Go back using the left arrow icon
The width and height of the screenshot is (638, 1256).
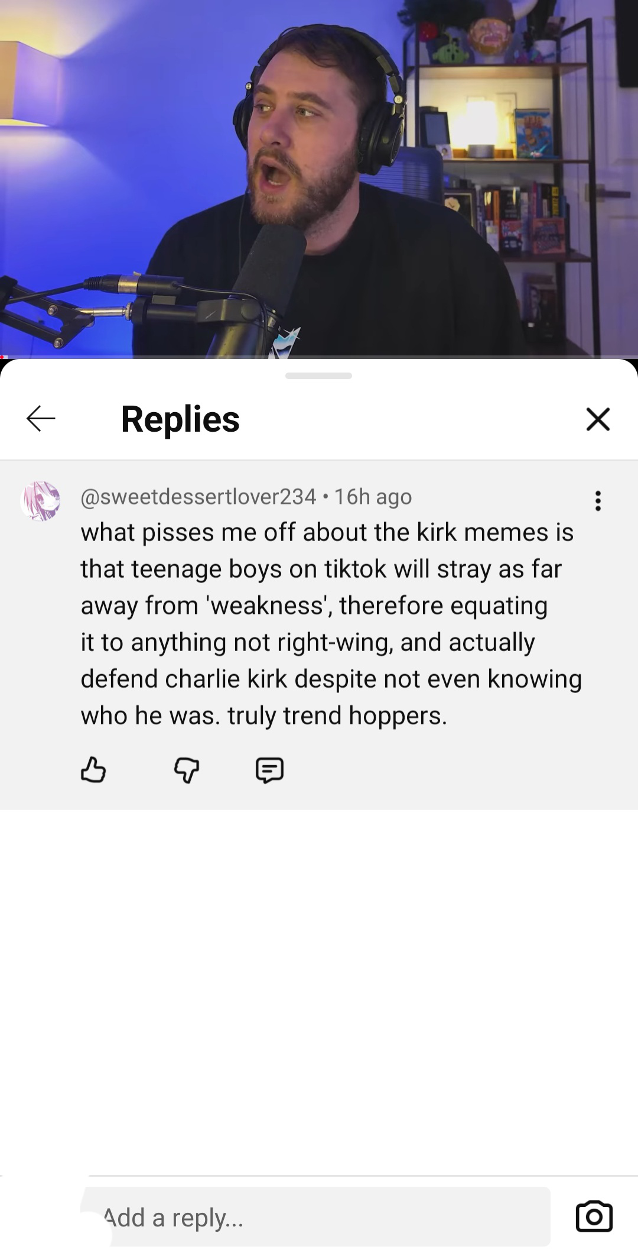[x=41, y=419]
